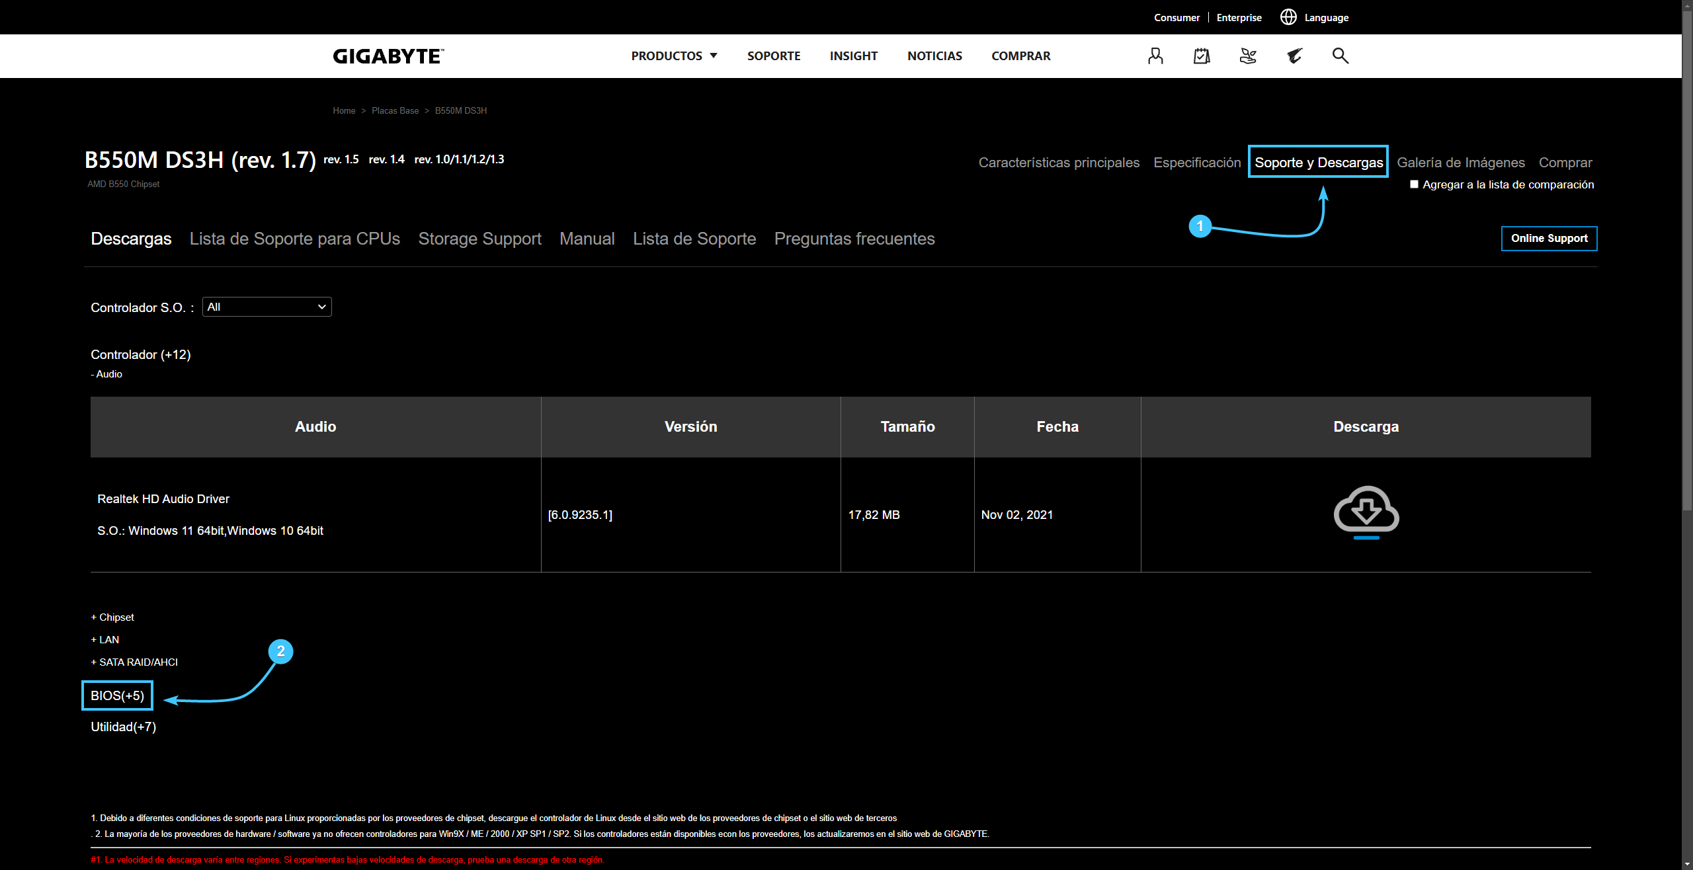The width and height of the screenshot is (1693, 870).
Task: Open the COMPRAR menu item
Action: pos(1020,56)
